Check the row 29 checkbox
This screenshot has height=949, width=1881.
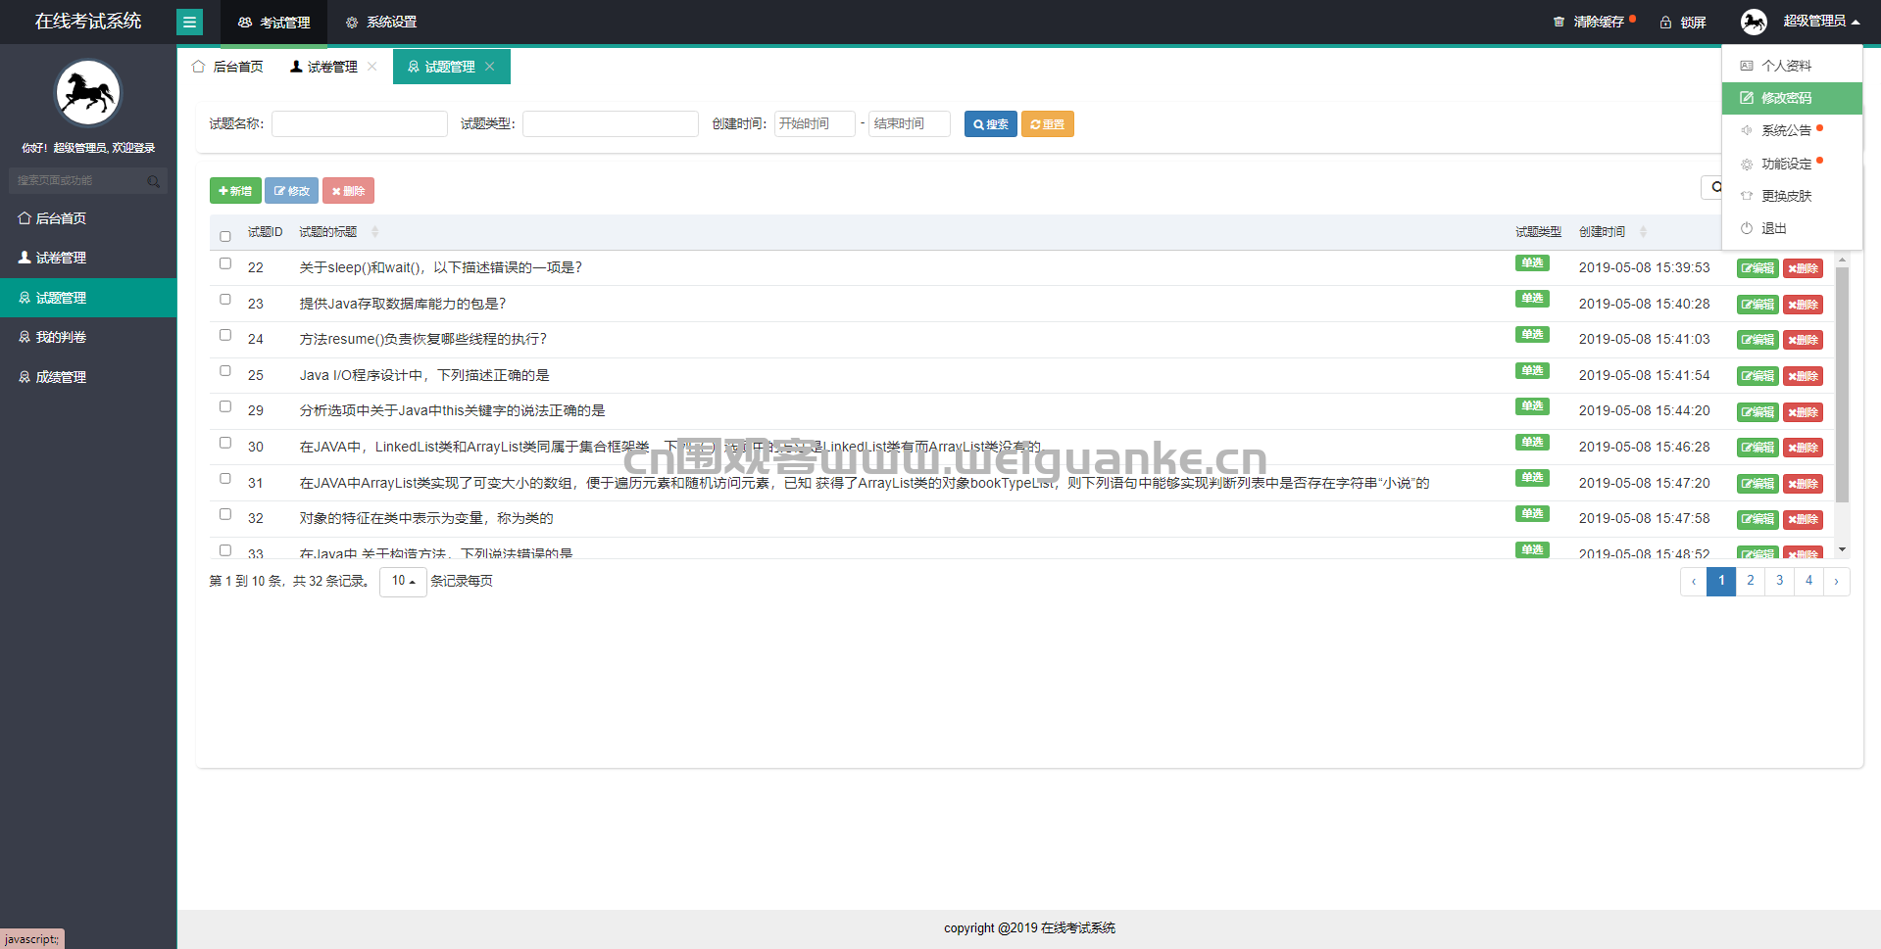pos(225,406)
